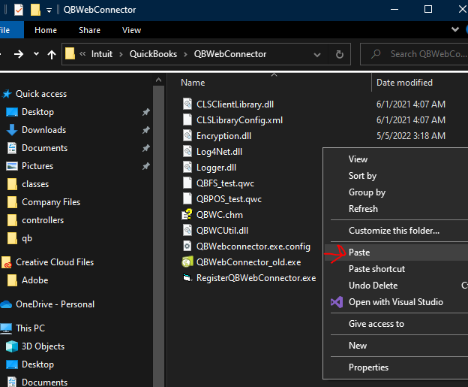The width and height of the screenshot is (468, 387).
Task: Open the address bar history dropdown
Action: point(317,55)
